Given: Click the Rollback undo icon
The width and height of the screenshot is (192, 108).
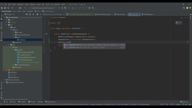Looking at the screenshot, I should (93, 8).
